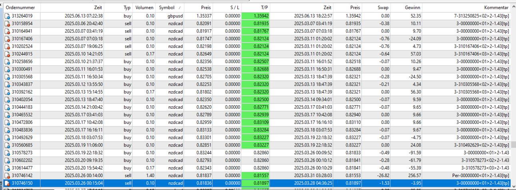Viewport: 516px width, 190px height.
Task: Select the loss value -61.79
Action: [414, 160]
